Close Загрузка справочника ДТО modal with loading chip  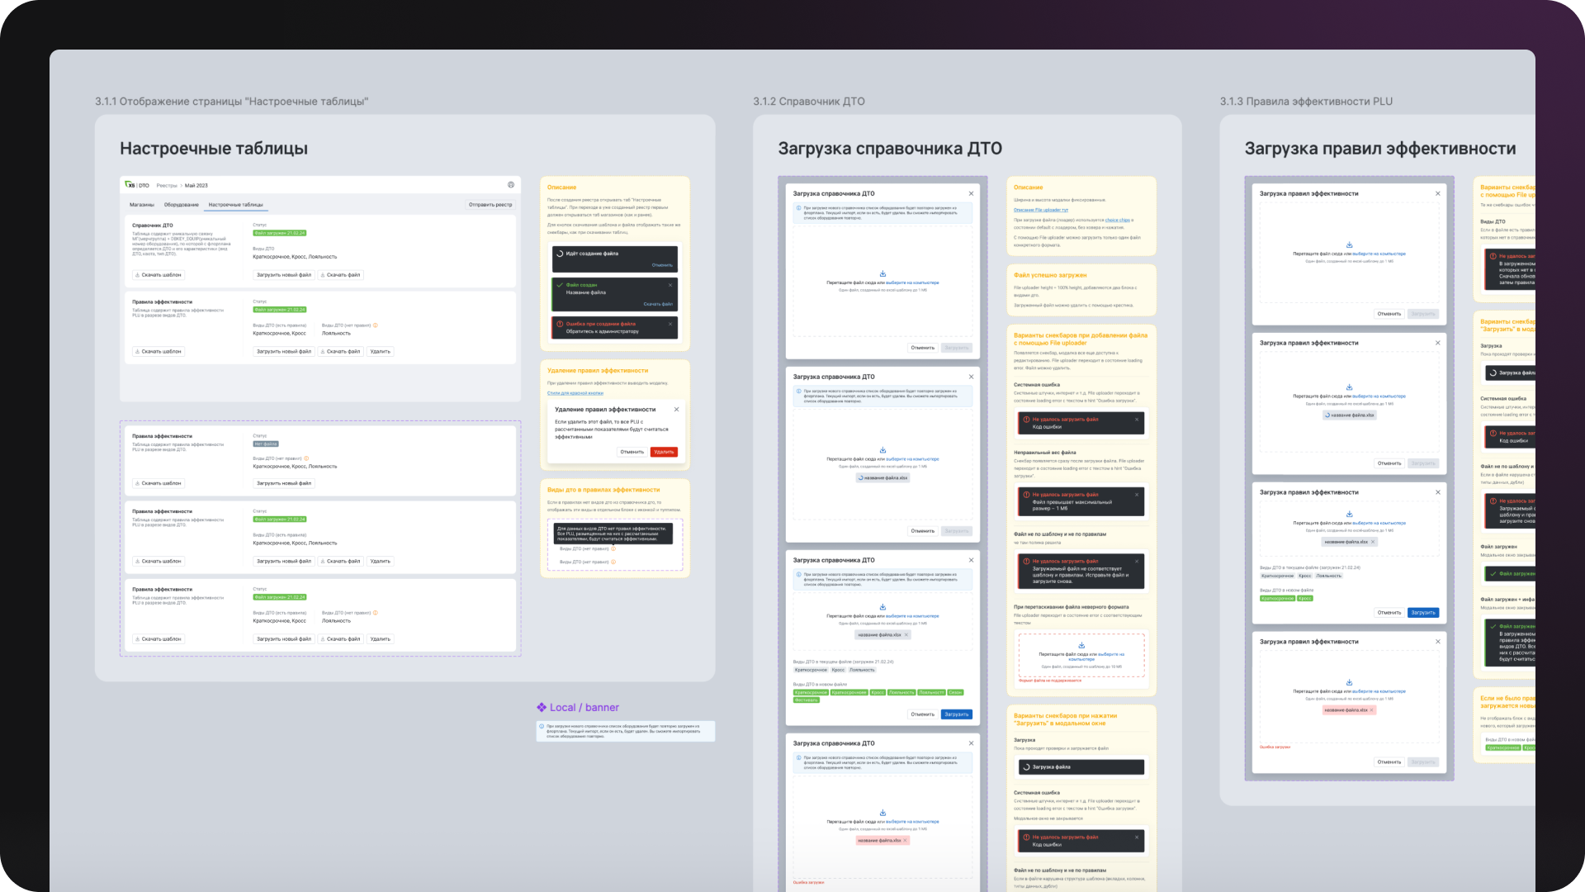point(971,377)
